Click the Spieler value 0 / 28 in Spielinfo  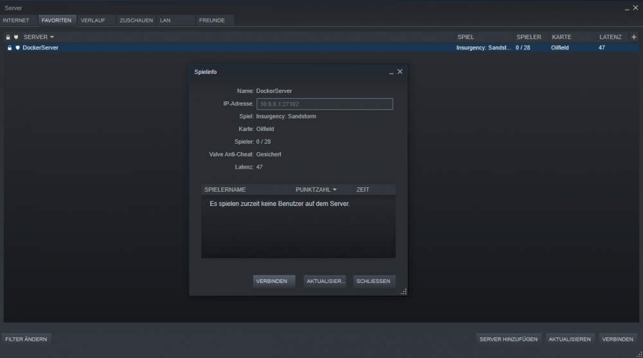[x=264, y=142]
